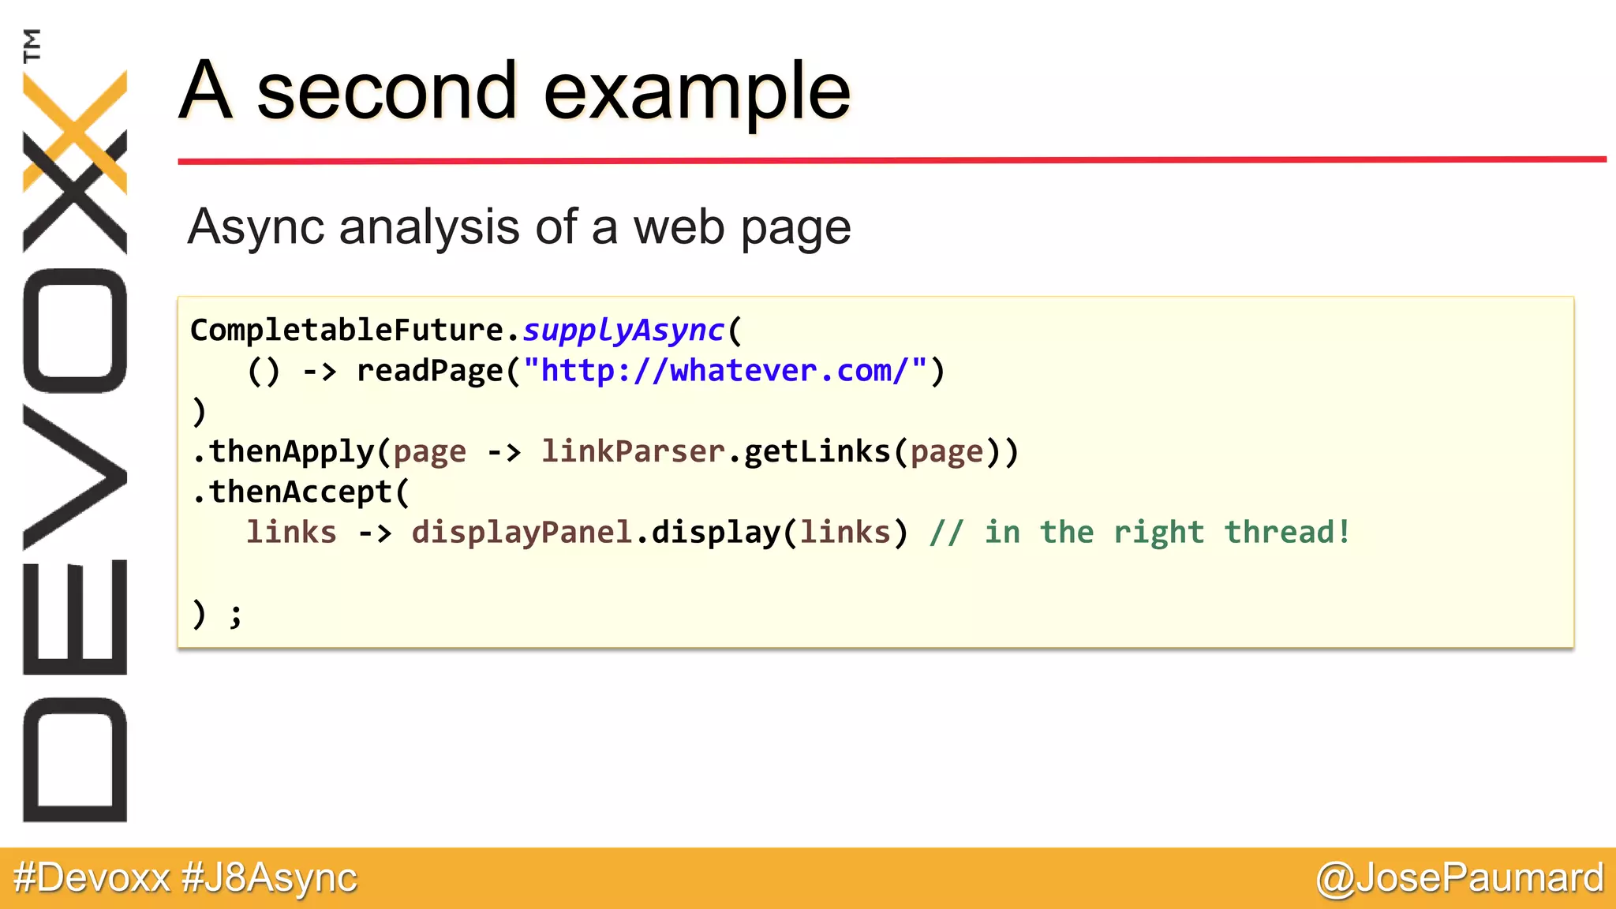The height and width of the screenshot is (909, 1616).
Task: Click the #Devoxx hashtag in the footer
Action: [92, 877]
